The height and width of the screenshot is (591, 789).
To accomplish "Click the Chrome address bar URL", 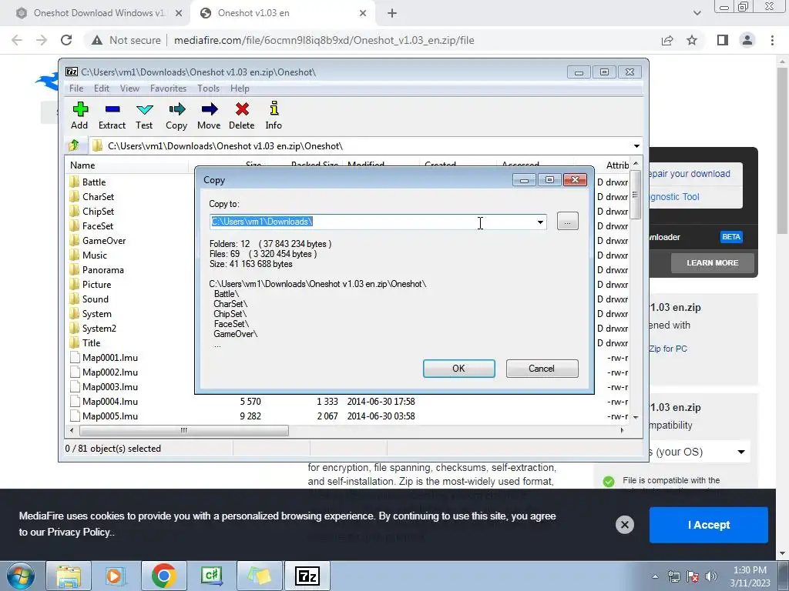I will pyautogui.click(x=324, y=40).
